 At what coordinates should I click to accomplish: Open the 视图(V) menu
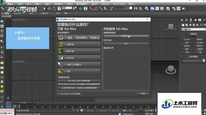[38, 4]
